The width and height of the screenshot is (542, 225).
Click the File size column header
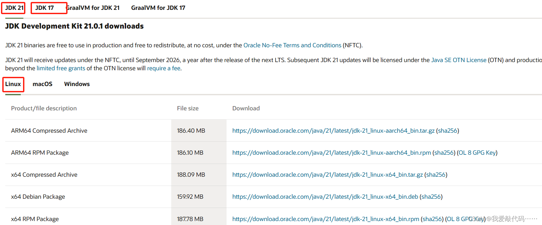tap(188, 108)
